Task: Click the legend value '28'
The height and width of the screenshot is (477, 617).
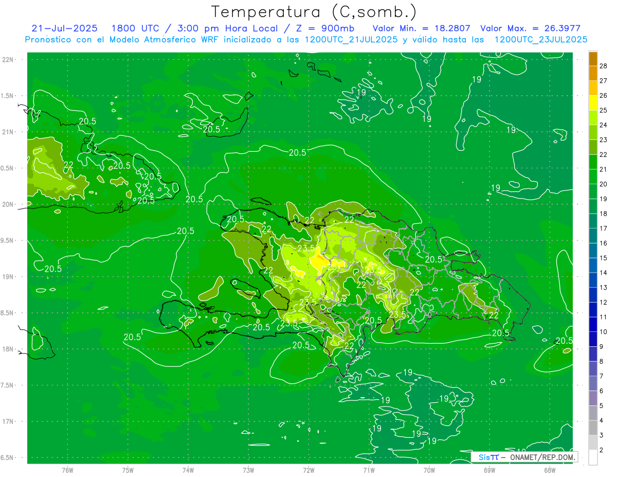Action: [x=604, y=66]
